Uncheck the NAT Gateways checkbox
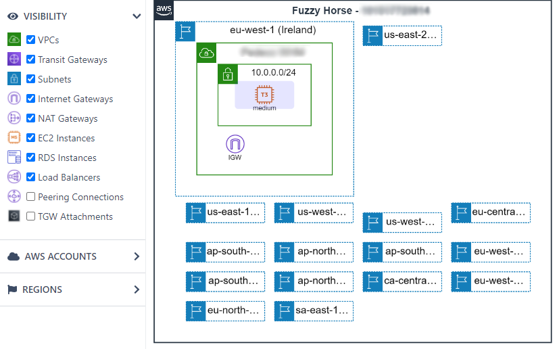This screenshot has width=559, height=349. [31, 118]
